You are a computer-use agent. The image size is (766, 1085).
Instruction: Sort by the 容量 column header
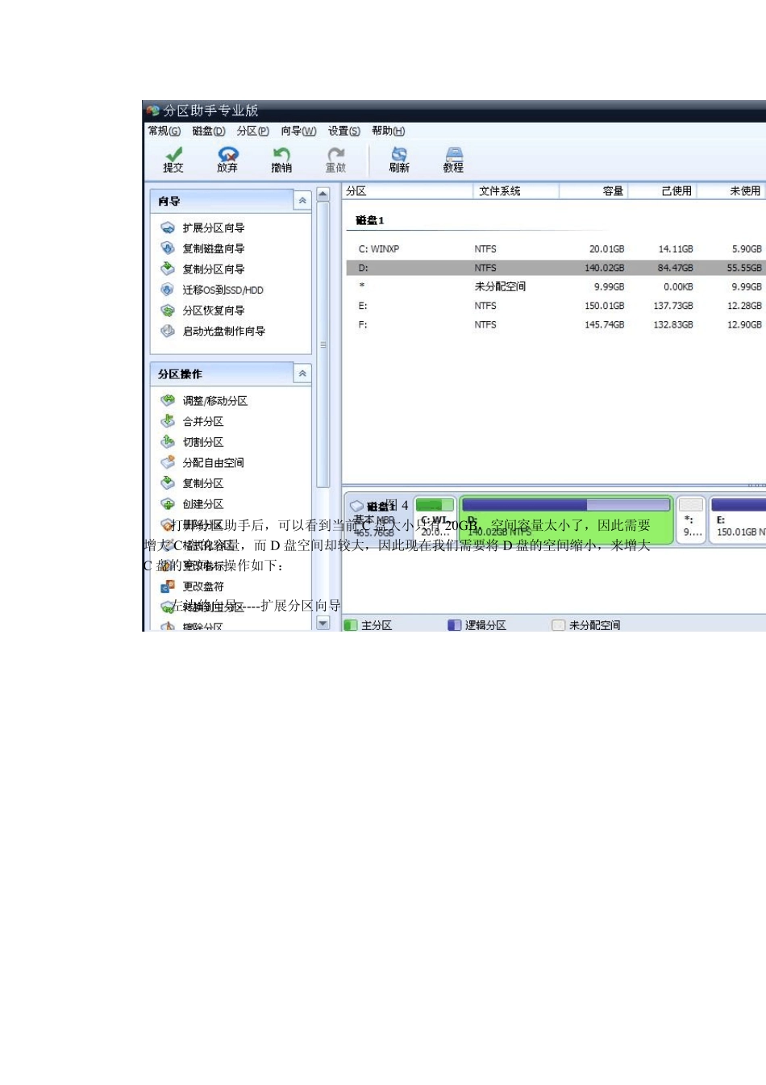pyautogui.click(x=593, y=191)
